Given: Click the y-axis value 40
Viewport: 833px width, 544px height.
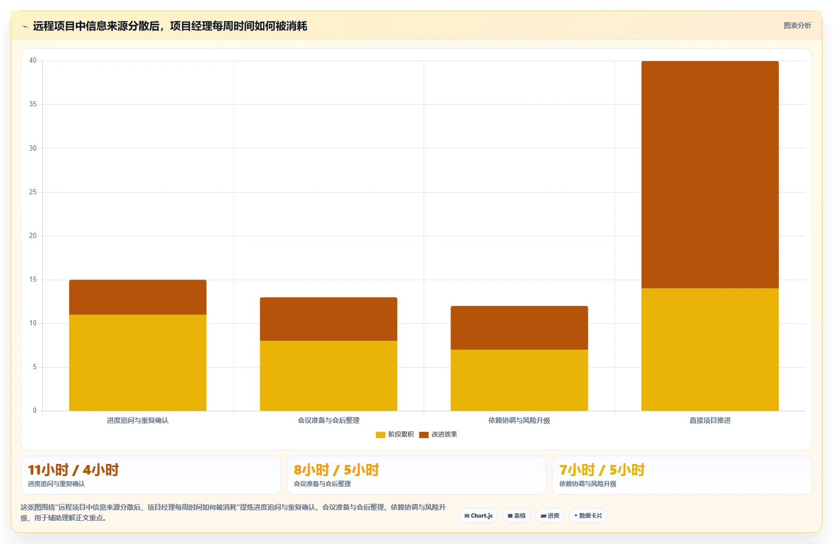Looking at the screenshot, I should [33, 61].
